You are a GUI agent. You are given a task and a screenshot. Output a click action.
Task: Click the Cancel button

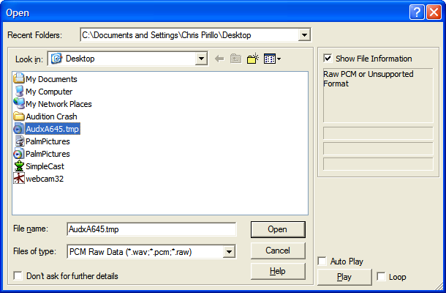point(278,251)
